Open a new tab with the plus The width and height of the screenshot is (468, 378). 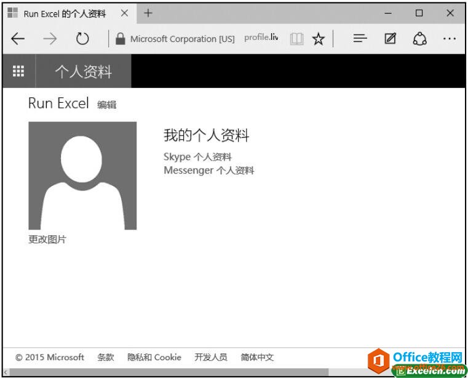148,13
